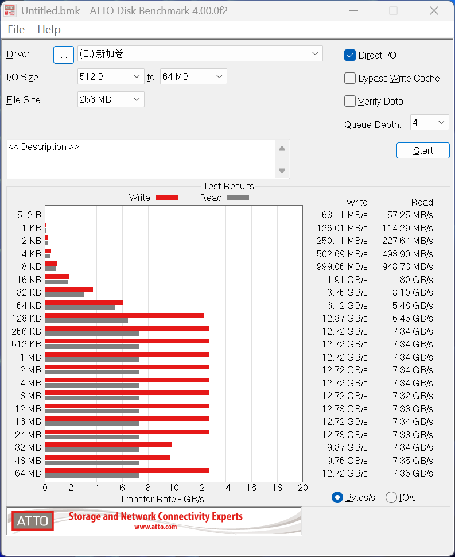
Task: Open the www.atto.com link in banner
Action: click(155, 527)
